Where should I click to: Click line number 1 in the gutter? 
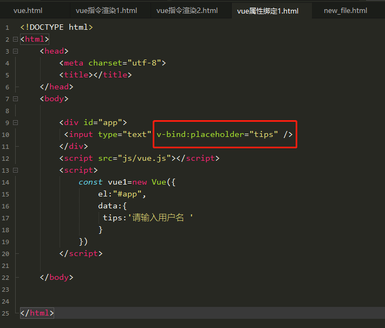tap(7, 28)
